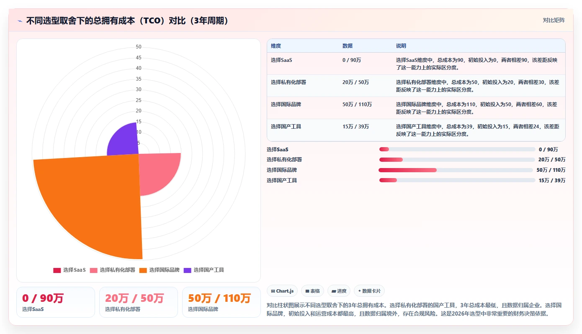Click the radial axis label 25
The image size is (582, 334).
pos(139,100)
